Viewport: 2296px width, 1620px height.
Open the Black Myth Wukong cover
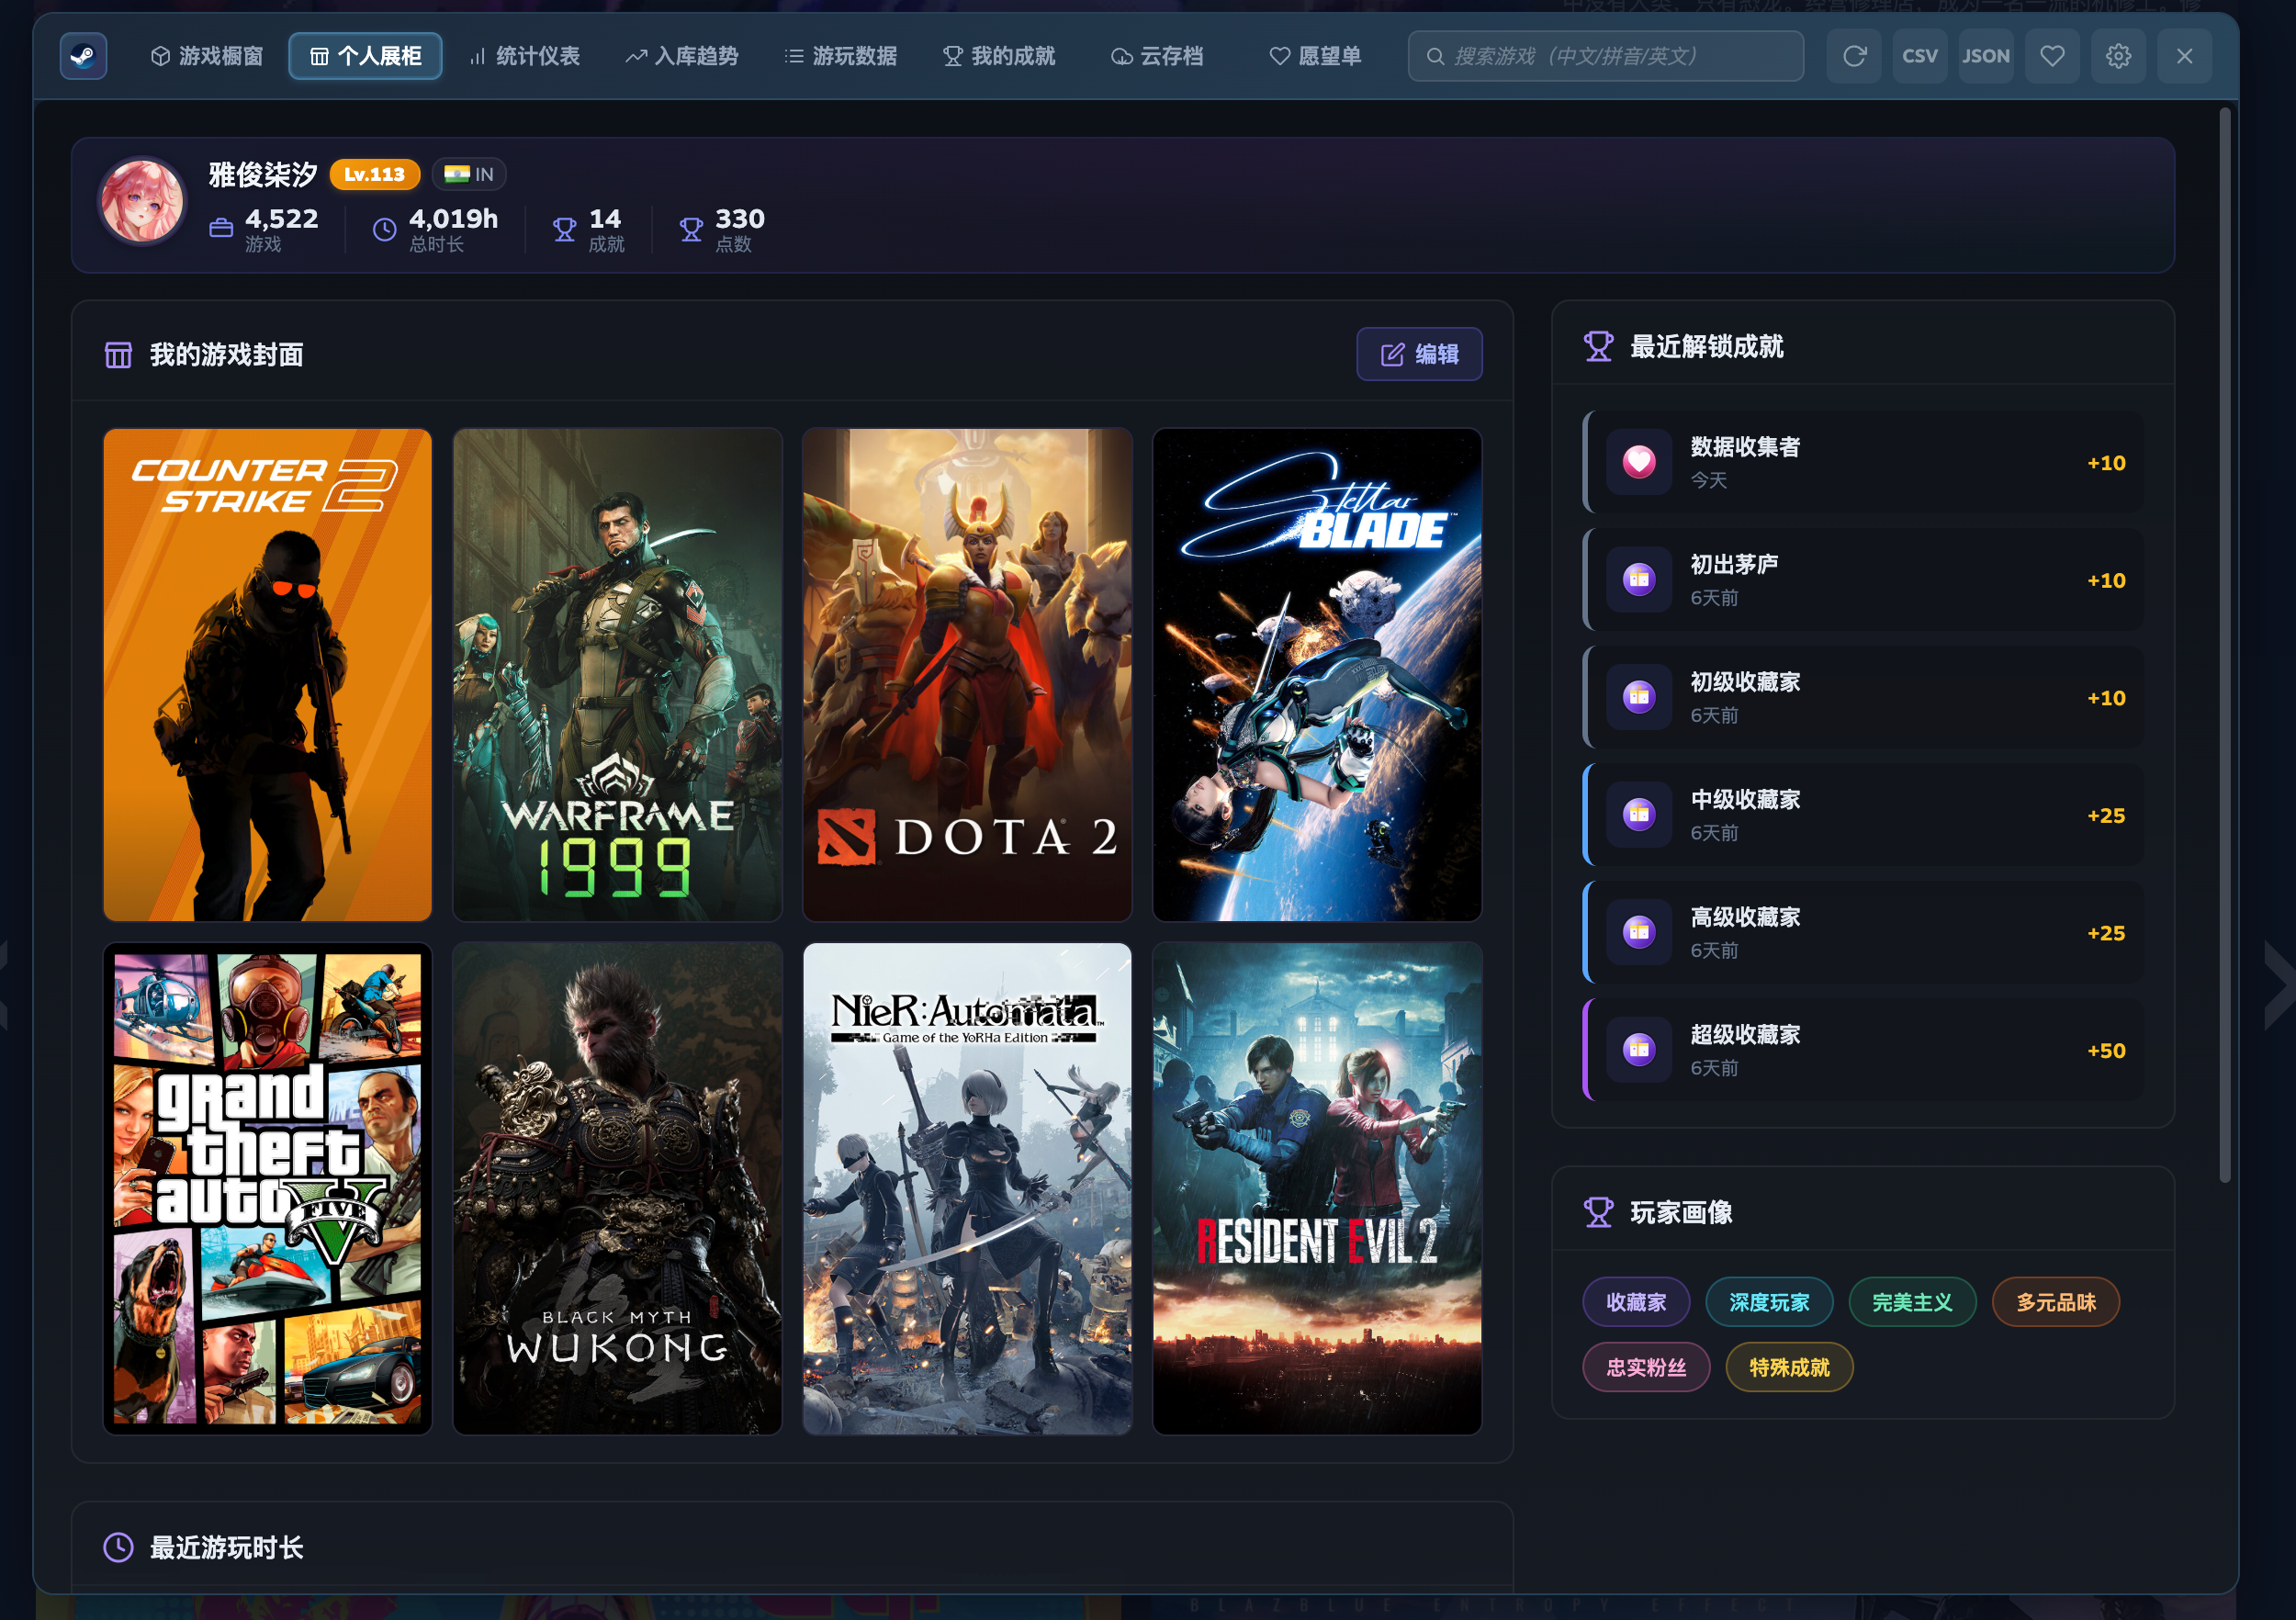pos(618,1189)
